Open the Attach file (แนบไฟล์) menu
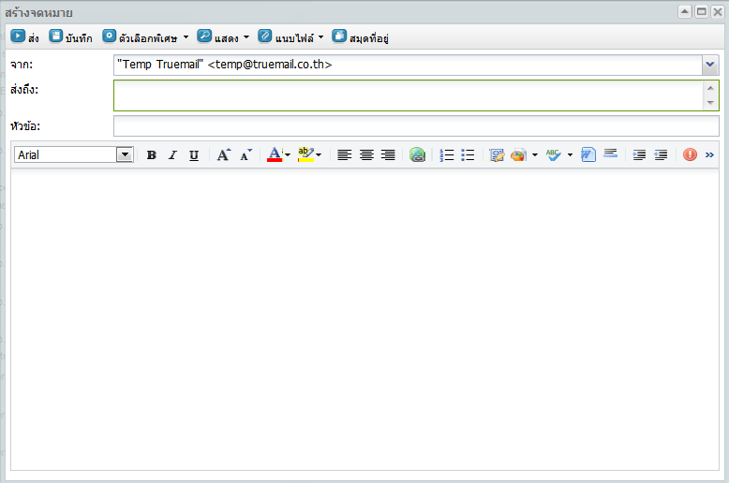The image size is (729, 483). point(291,37)
